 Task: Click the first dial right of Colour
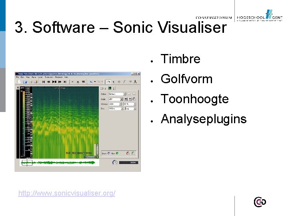(129, 94)
